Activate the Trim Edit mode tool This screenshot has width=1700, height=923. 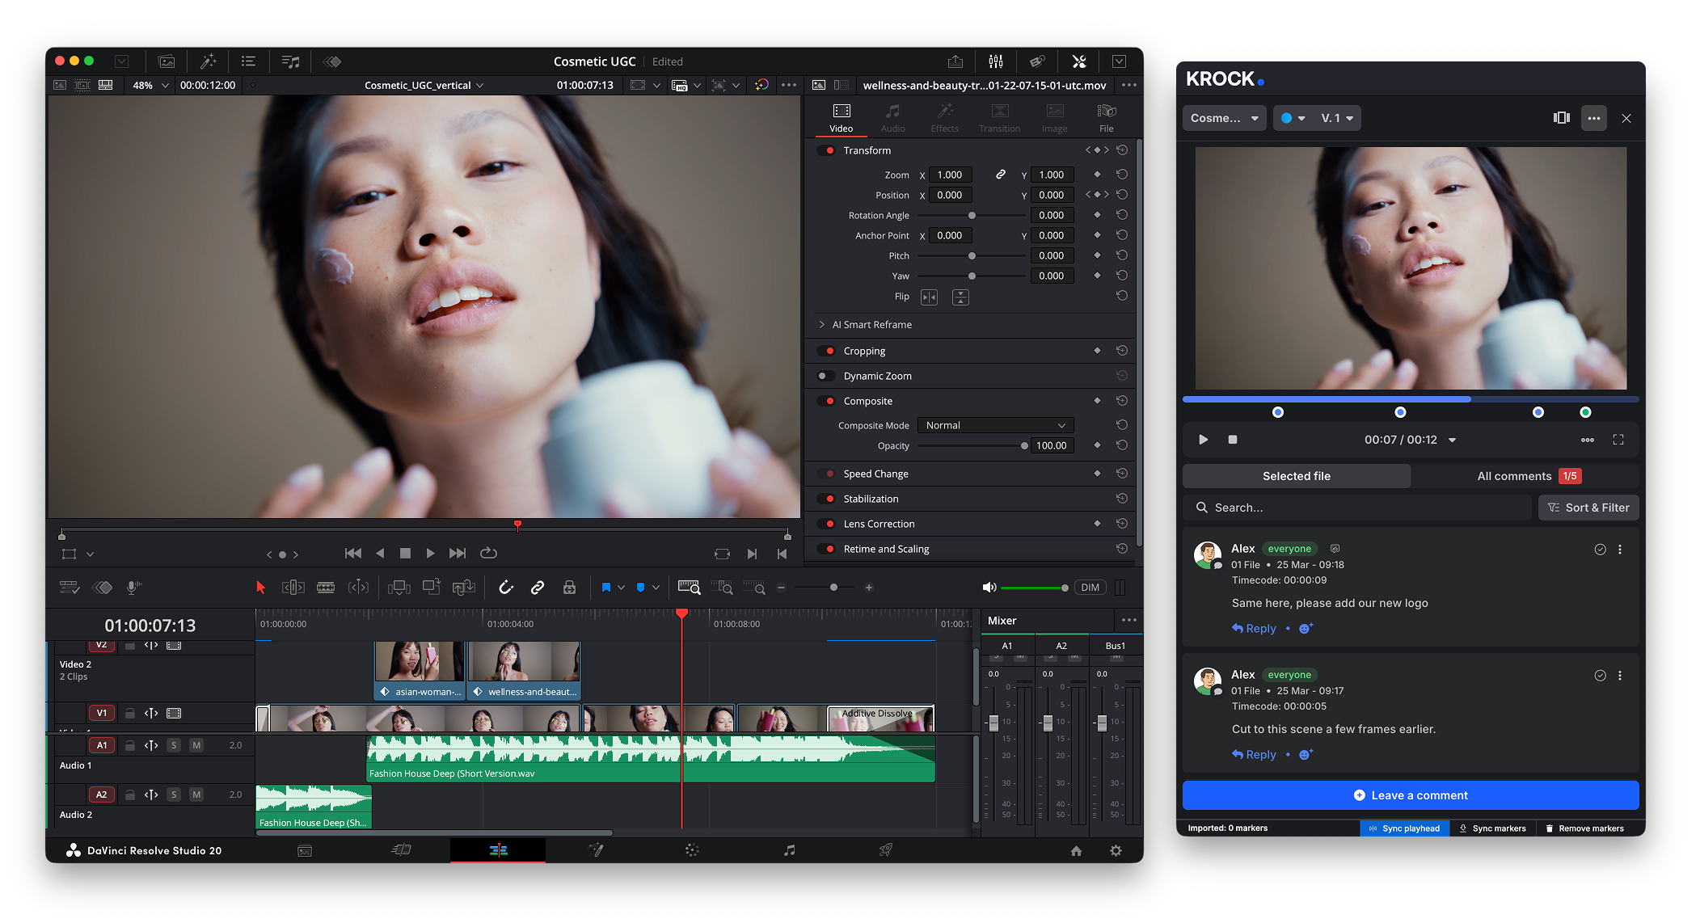[x=293, y=588]
